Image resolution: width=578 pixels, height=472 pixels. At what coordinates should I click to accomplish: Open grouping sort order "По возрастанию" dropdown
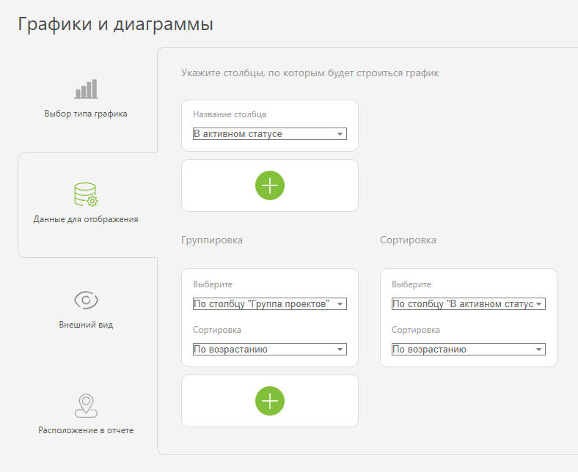270,350
